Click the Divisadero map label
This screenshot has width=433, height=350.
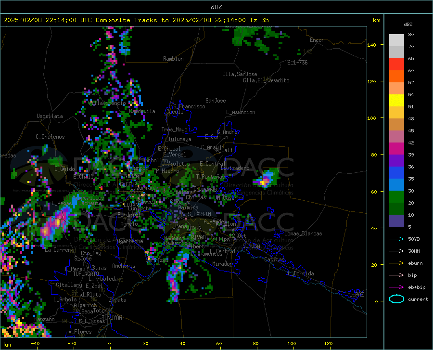tap(235, 168)
